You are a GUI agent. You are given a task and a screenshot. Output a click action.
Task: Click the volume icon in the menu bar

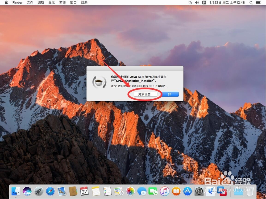tap(196, 3)
